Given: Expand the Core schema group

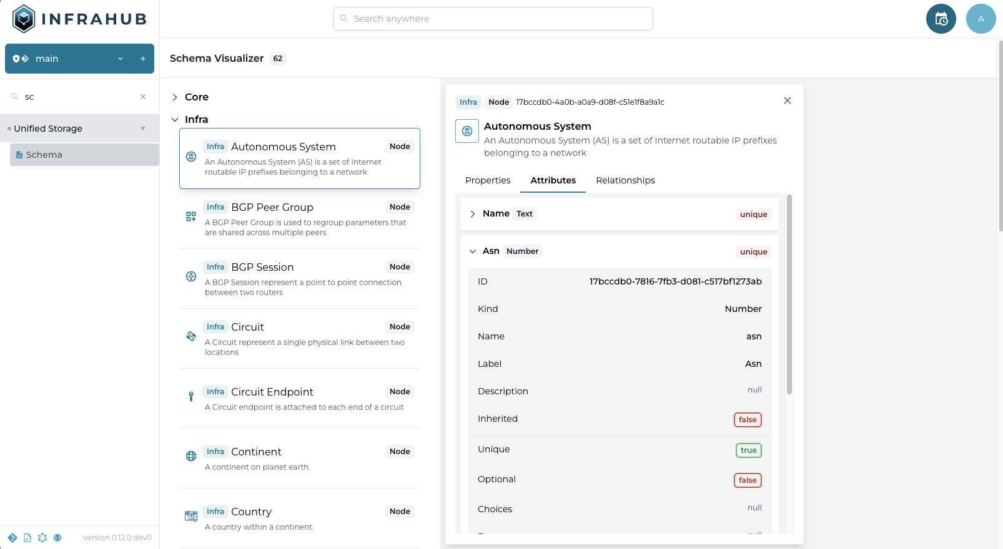Looking at the screenshot, I should [175, 97].
